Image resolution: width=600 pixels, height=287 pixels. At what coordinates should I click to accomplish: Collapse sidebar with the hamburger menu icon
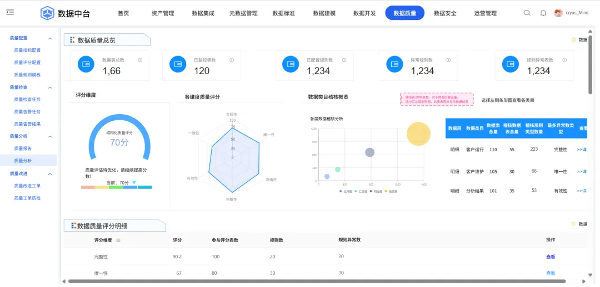[x=11, y=13]
